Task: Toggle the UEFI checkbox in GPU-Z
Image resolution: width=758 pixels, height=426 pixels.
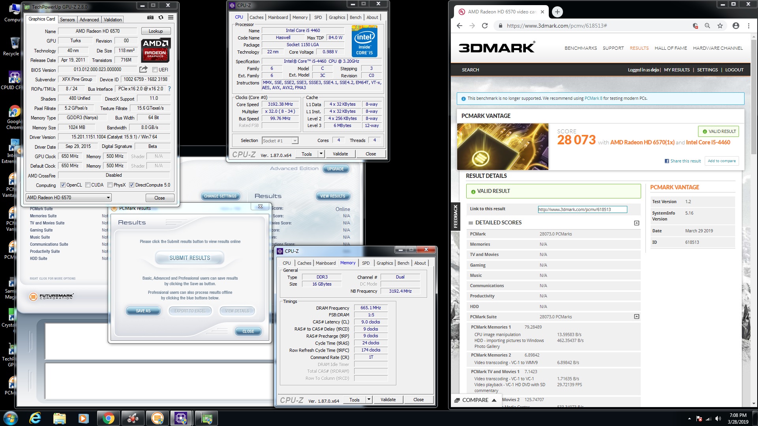Action: (x=155, y=70)
